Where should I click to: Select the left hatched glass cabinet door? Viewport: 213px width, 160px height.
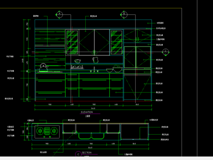[72, 42]
